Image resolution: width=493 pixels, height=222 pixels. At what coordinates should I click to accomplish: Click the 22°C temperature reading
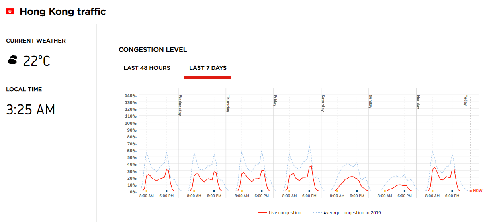[37, 61]
